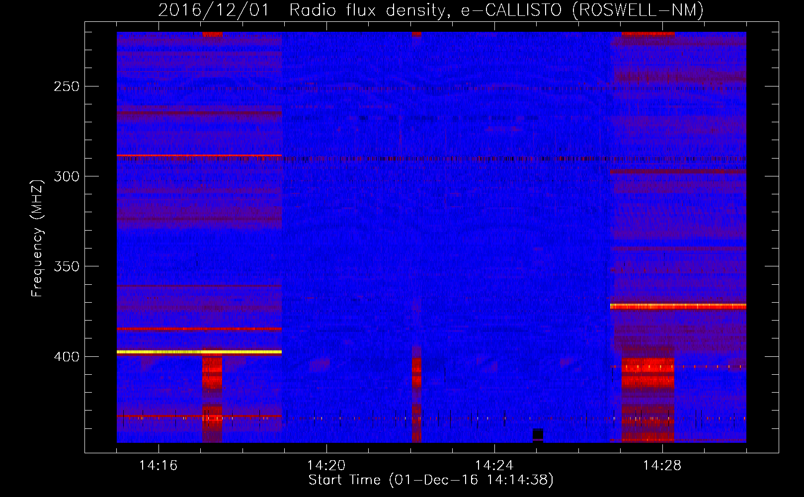Click the 'Start Time (01-Dec-16 14:14:38)' label
804x497 pixels.
pyautogui.click(x=431, y=480)
